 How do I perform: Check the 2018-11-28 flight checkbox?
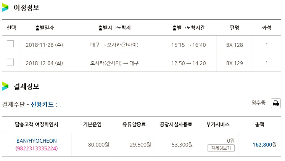(10, 44)
